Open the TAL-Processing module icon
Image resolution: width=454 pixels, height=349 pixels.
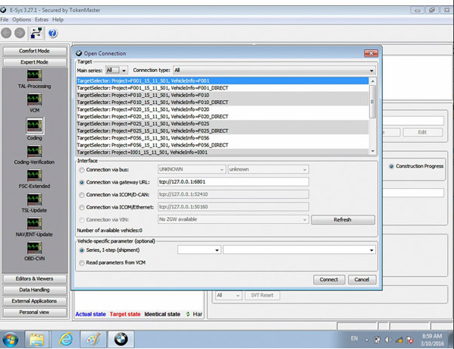pyautogui.click(x=34, y=76)
